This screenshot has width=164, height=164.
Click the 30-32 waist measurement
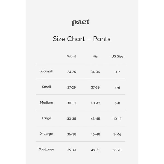click(72, 103)
